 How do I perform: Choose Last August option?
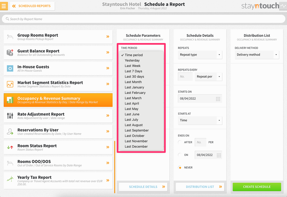141,125
